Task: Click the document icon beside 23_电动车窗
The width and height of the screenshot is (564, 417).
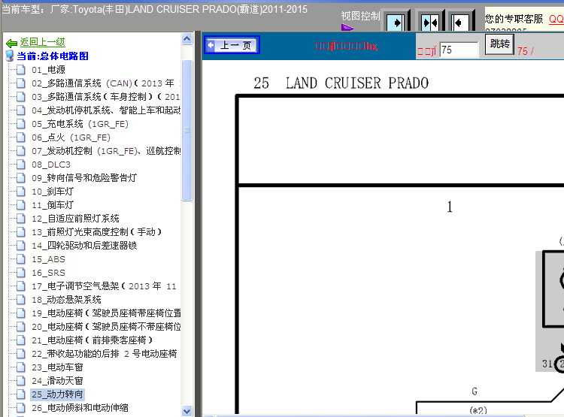Action: pyautogui.click(x=21, y=367)
